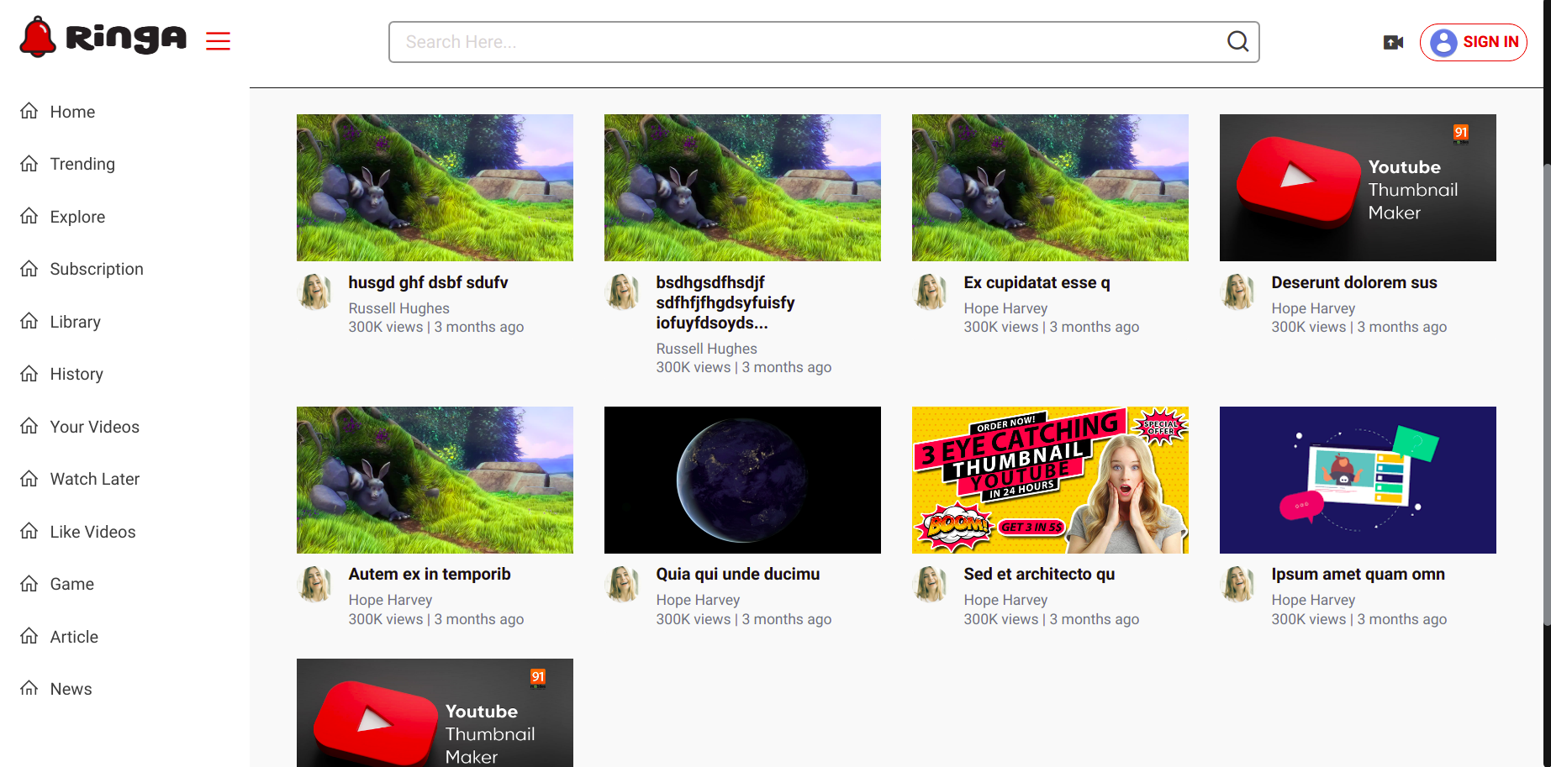Select Explore from the sidebar
The height and width of the screenshot is (767, 1551).
click(77, 217)
